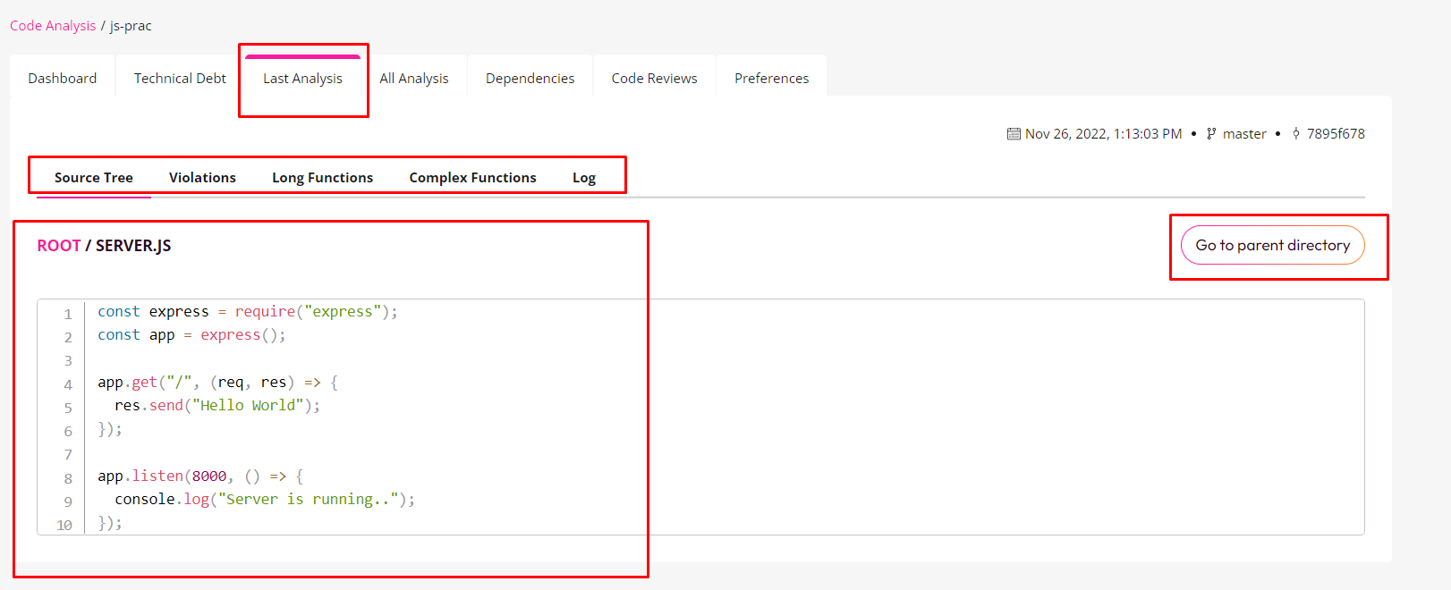Click the ROOT path link

point(59,246)
